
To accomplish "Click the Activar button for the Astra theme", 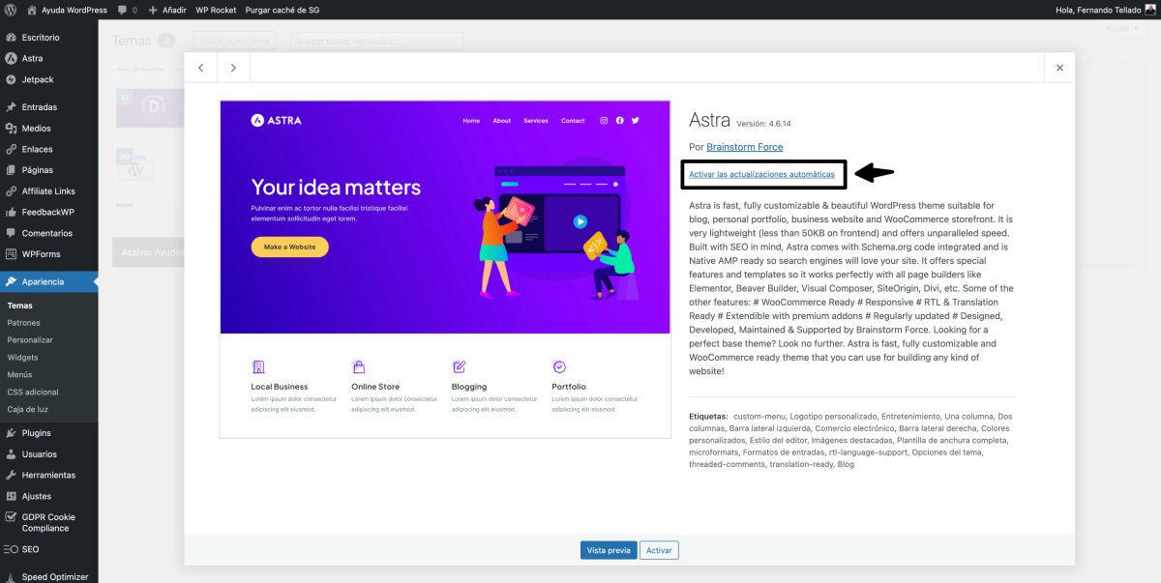I will coord(659,549).
